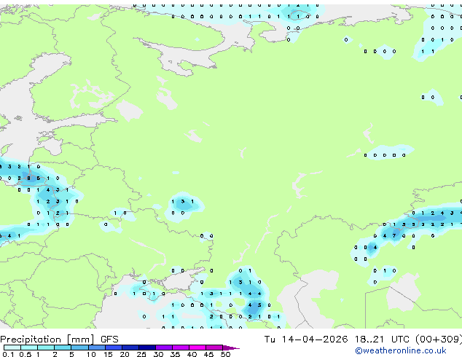Pick the 2–5 mm legend color swatch
Screen dimensions: 462x357
point(63,348)
